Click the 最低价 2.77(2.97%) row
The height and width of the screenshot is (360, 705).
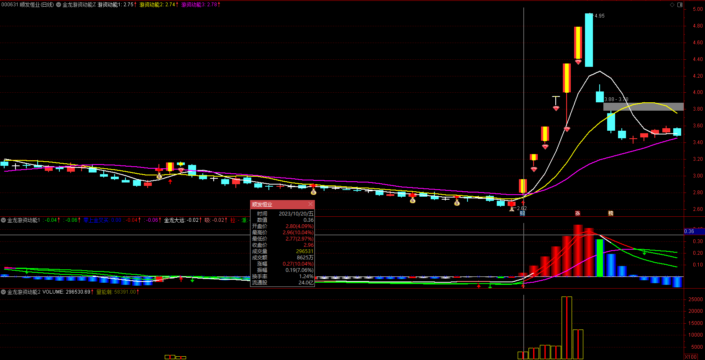pyautogui.click(x=282, y=239)
